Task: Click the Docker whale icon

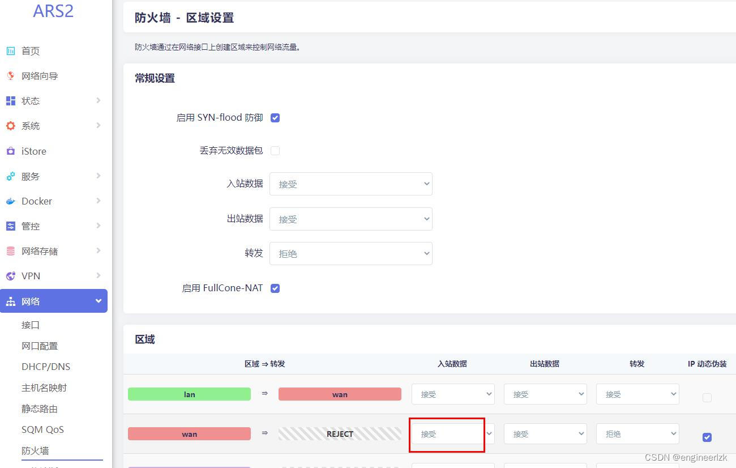Action: click(11, 201)
